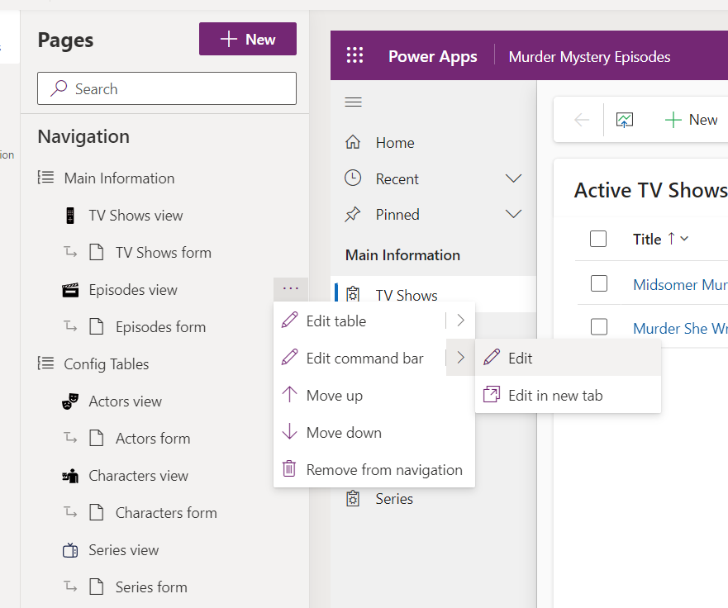Click the trash icon for Remove from navigation
This screenshot has height=608, width=728.
pyautogui.click(x=289, y=468)
